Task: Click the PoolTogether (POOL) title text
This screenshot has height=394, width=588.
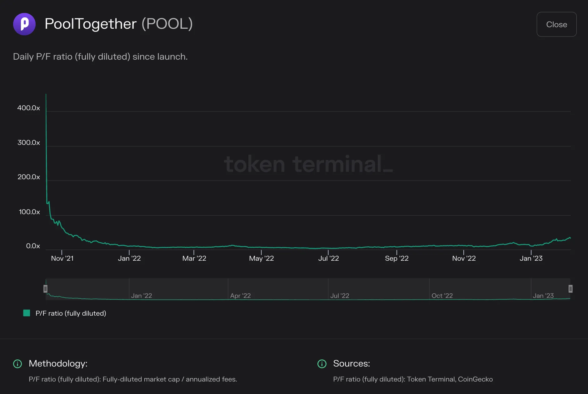Action: coord(119,24)
